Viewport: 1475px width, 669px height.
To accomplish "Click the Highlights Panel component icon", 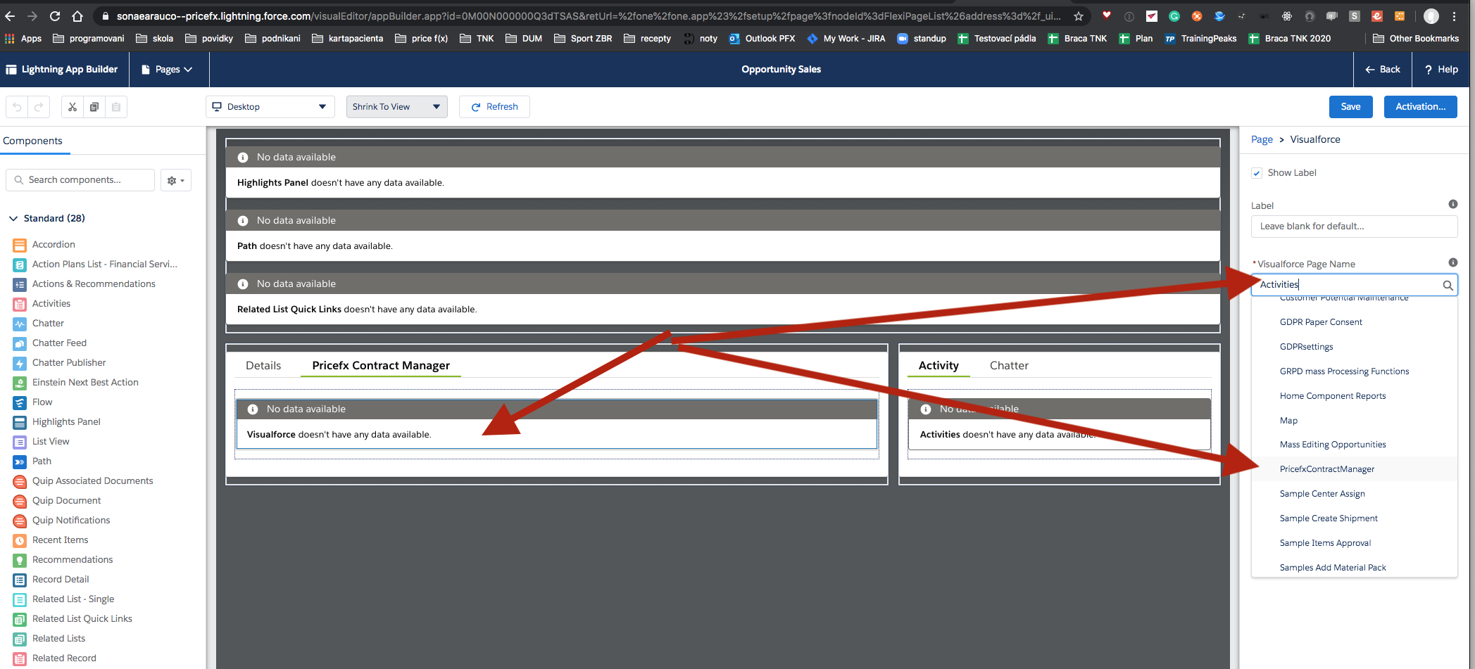I will [x=20, y=422].
